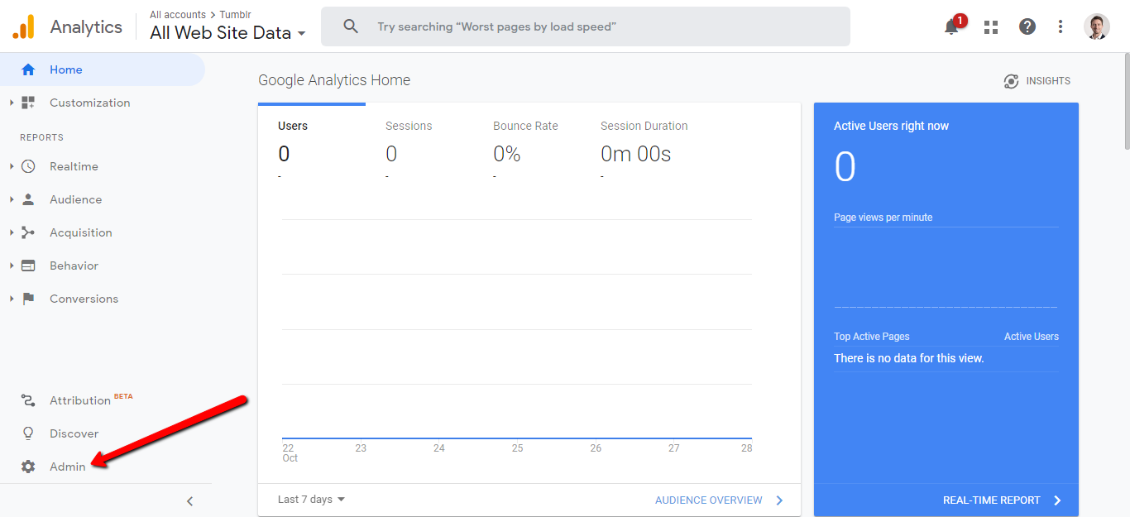The height and width of the screenshot is (517, 1130).
Task: Select the Sessions metric tab
Action: coord(409,127)
